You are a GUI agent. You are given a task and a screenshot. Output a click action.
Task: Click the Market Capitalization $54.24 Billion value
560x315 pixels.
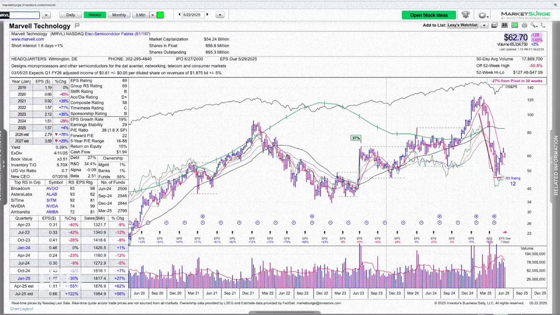point(217,40)
